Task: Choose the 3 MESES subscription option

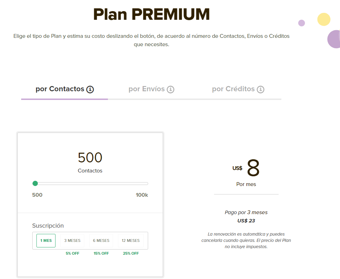Action: tap(72, 240)
